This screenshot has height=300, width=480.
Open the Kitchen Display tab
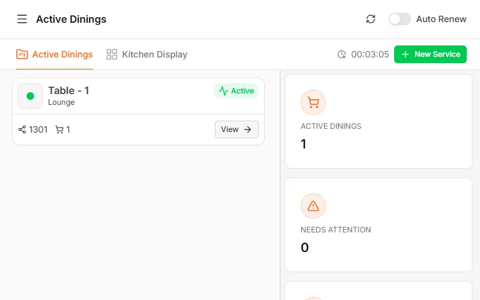coord(147,54)
